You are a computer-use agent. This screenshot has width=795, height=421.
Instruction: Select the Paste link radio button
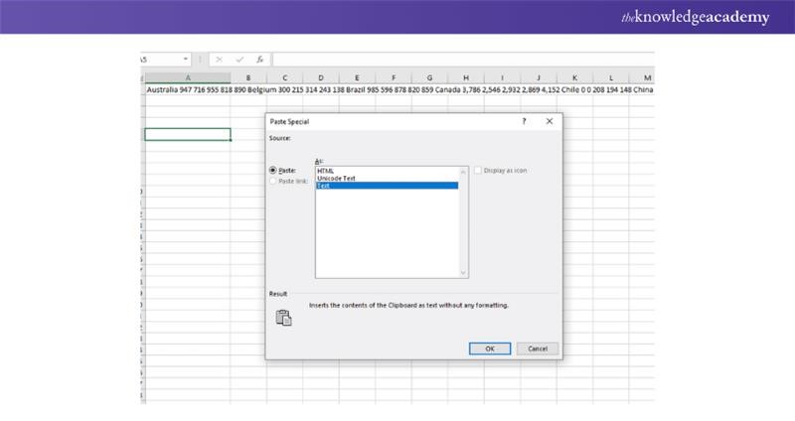[273, 181]
